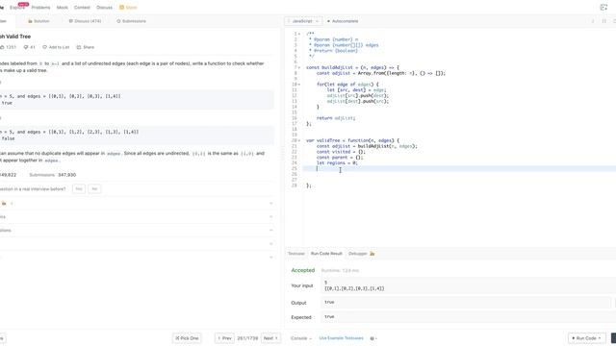Expand the fifth collapsed section chevron
Screen dimensions: 616x346
271,258
